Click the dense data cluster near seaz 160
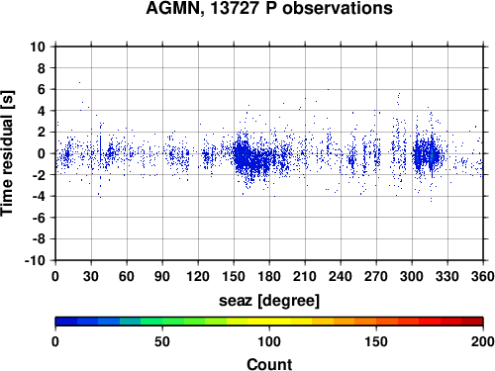This screenshot has width=495, height=371. (246, 156)
